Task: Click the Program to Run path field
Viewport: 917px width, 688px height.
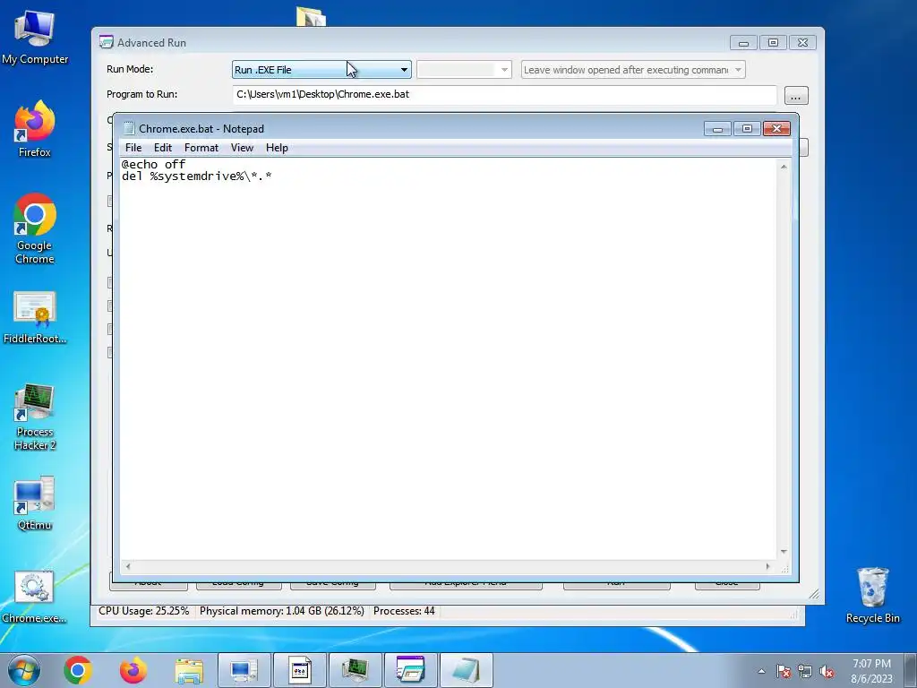Action: (505, 94)
